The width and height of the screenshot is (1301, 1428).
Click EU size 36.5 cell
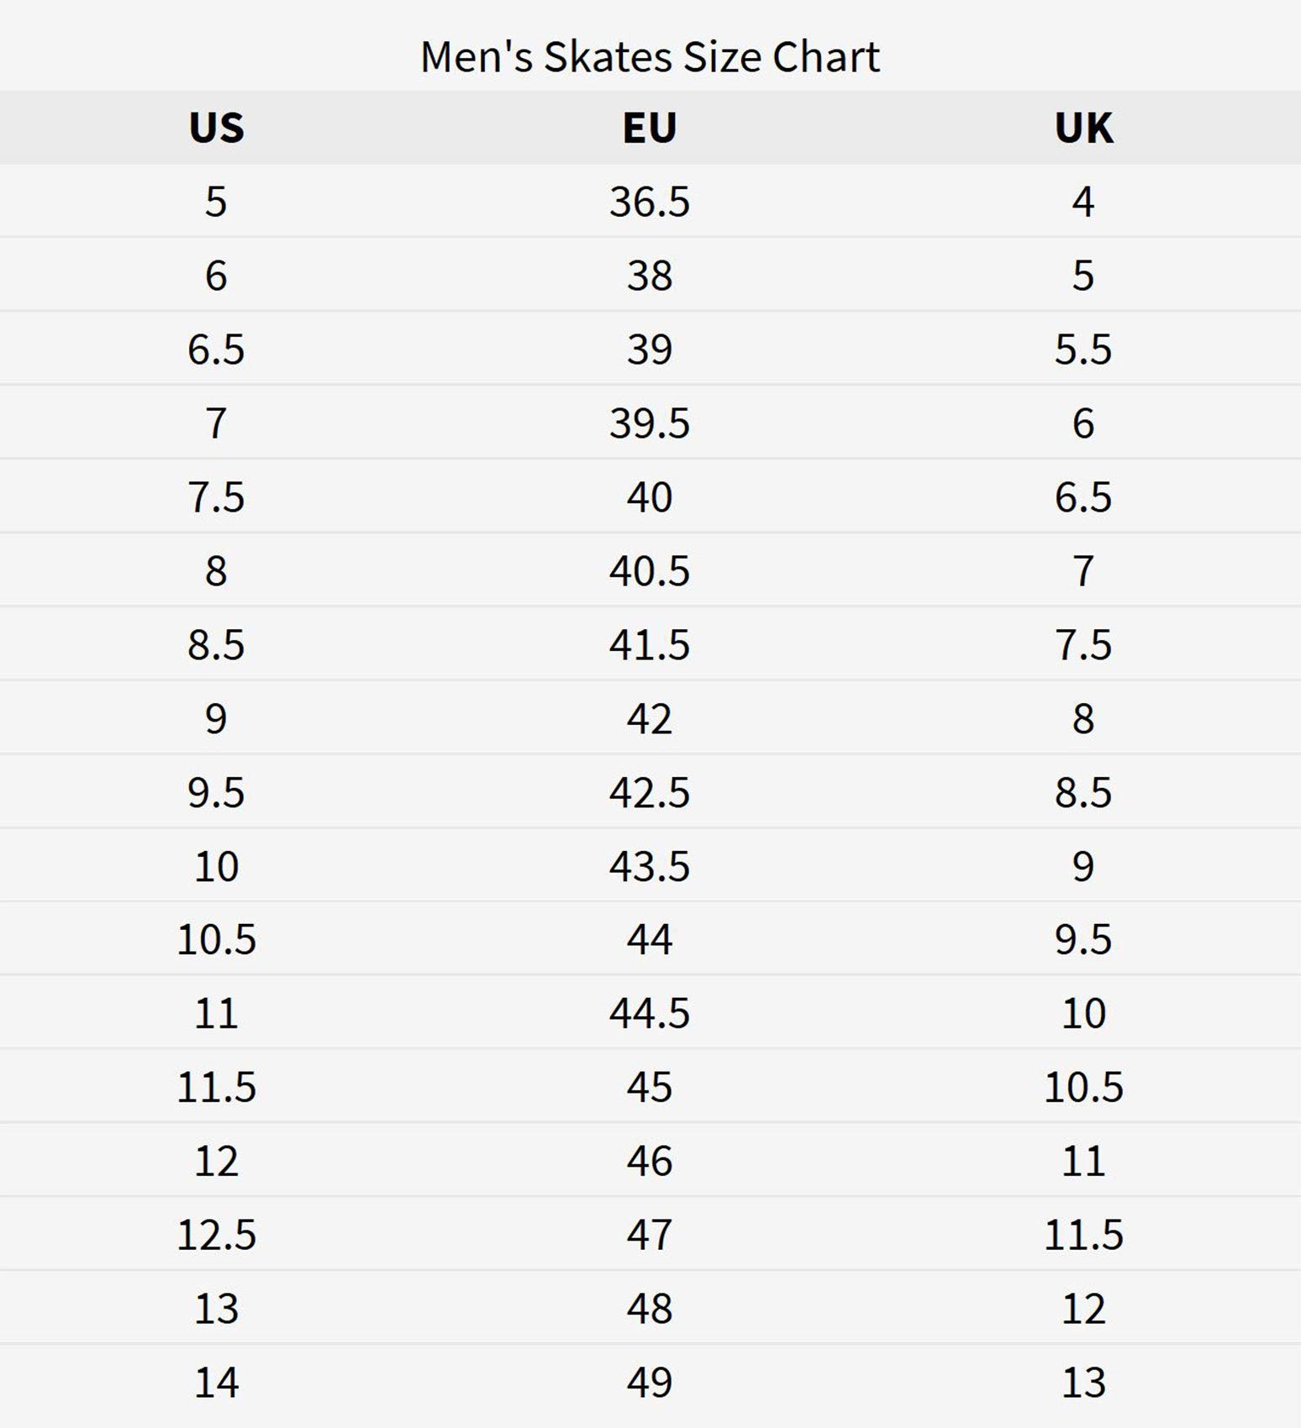tap(650, 202)
